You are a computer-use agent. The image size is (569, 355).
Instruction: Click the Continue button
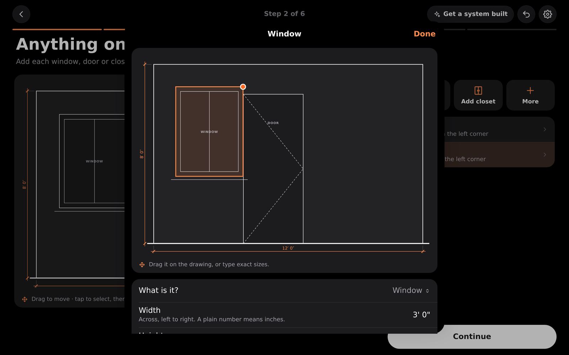click(472, 337)
